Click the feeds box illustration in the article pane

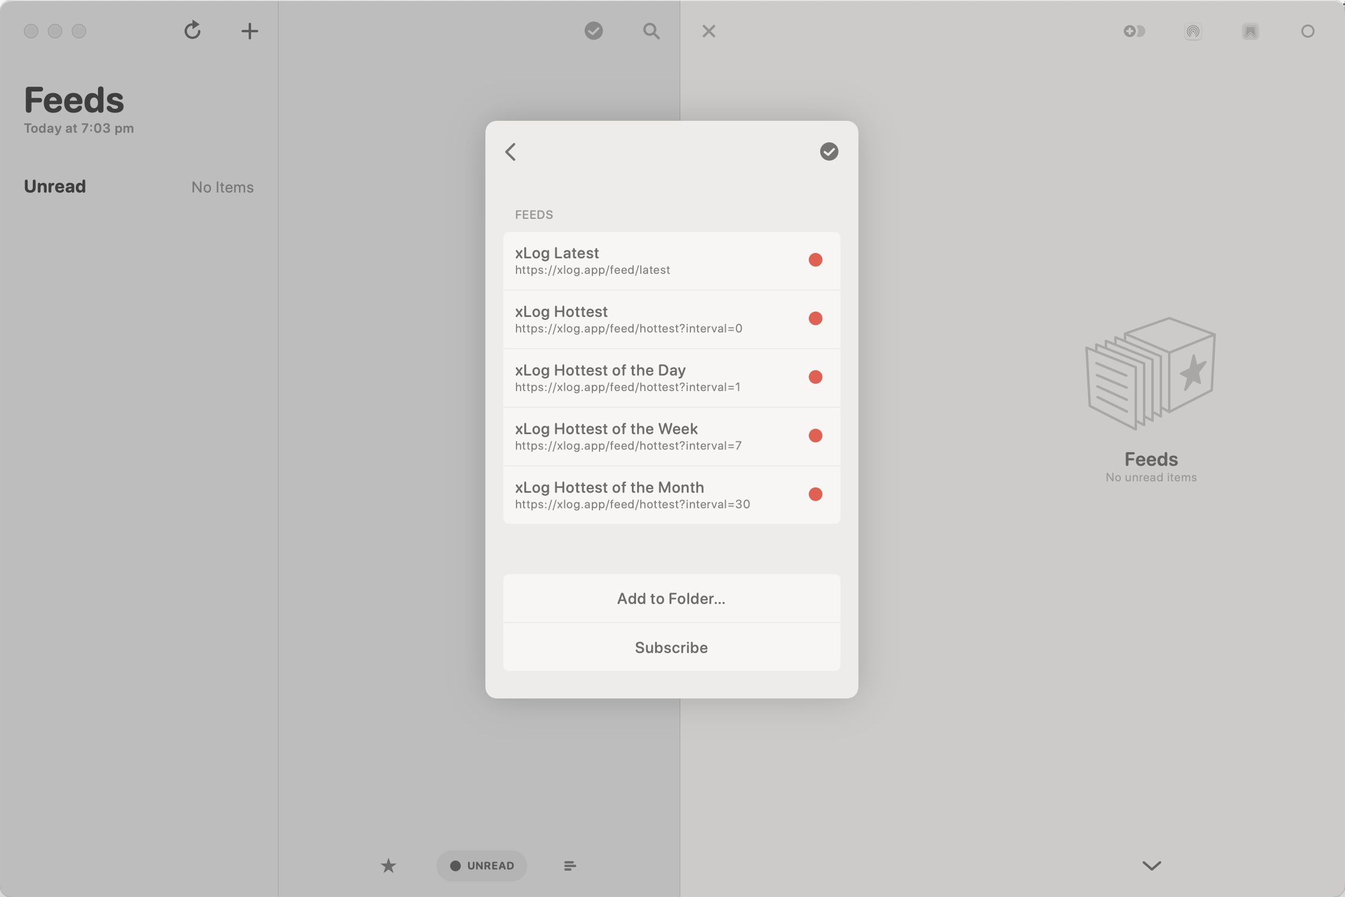click(x=1151, y=373)
